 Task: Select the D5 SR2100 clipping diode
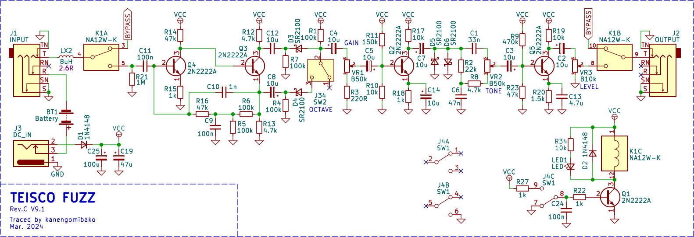(x=435, y=62)
